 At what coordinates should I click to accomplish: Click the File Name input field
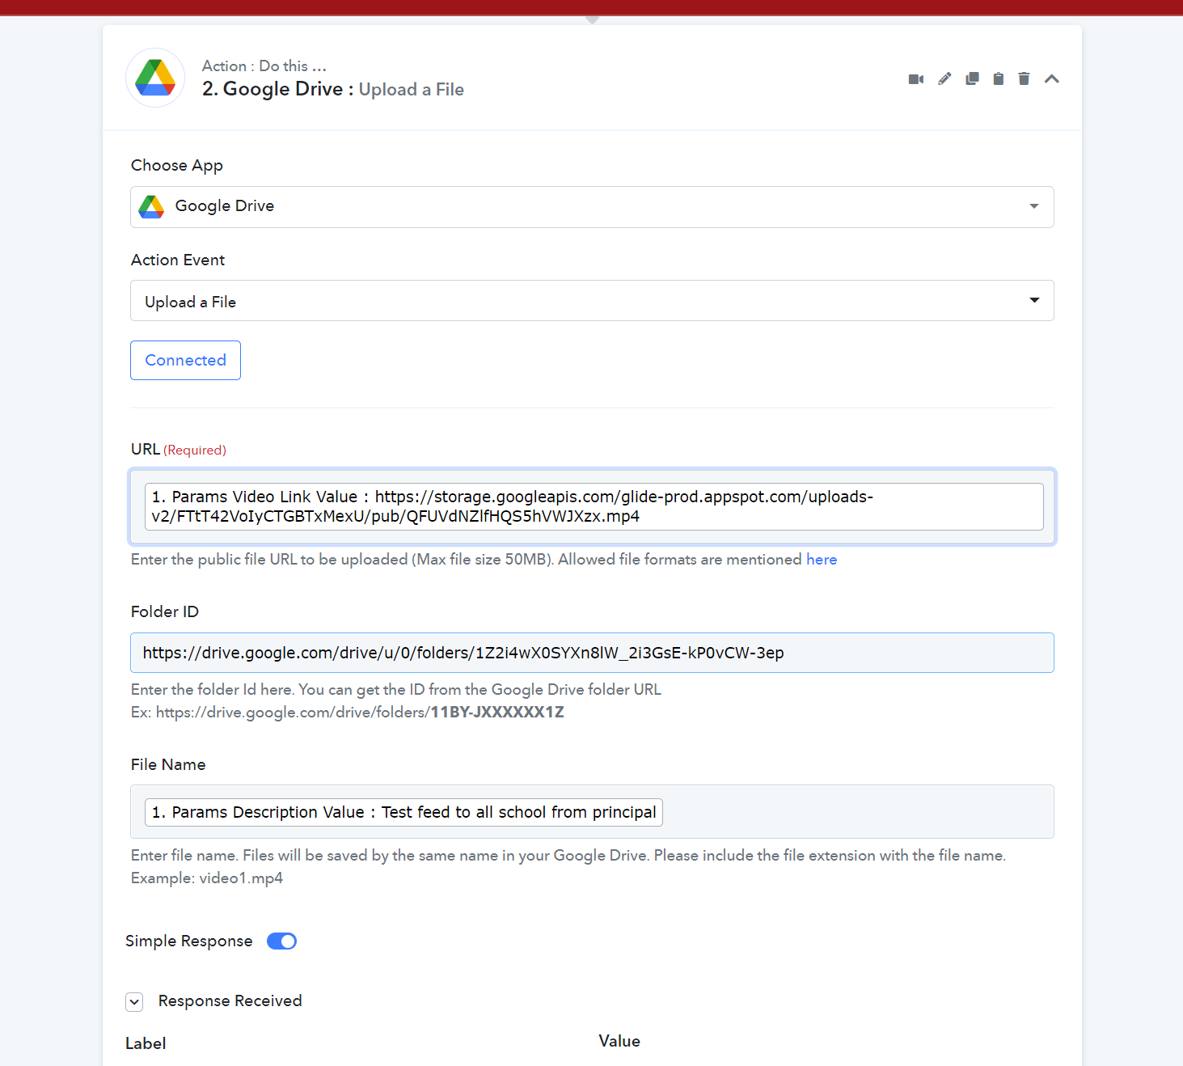592,812
